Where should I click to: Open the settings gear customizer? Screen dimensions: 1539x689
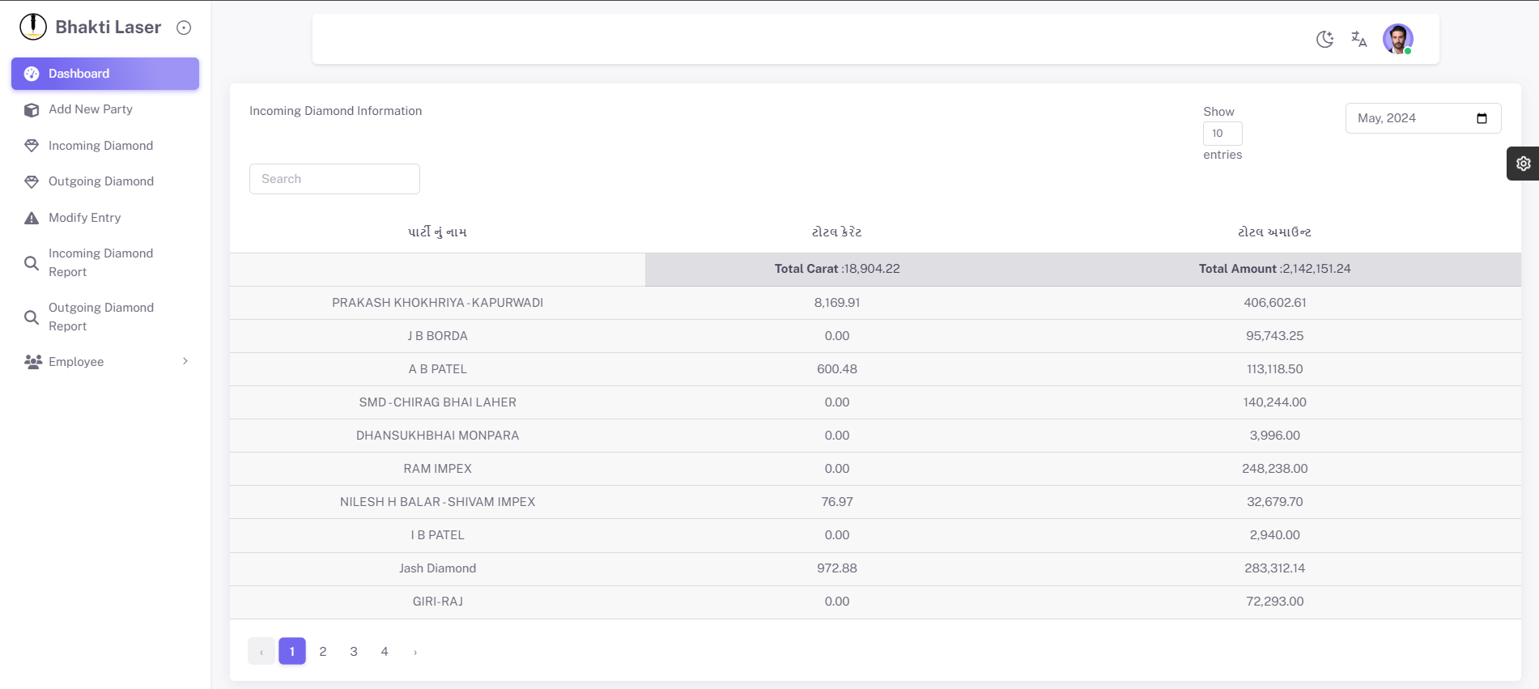pos(1523,164)
